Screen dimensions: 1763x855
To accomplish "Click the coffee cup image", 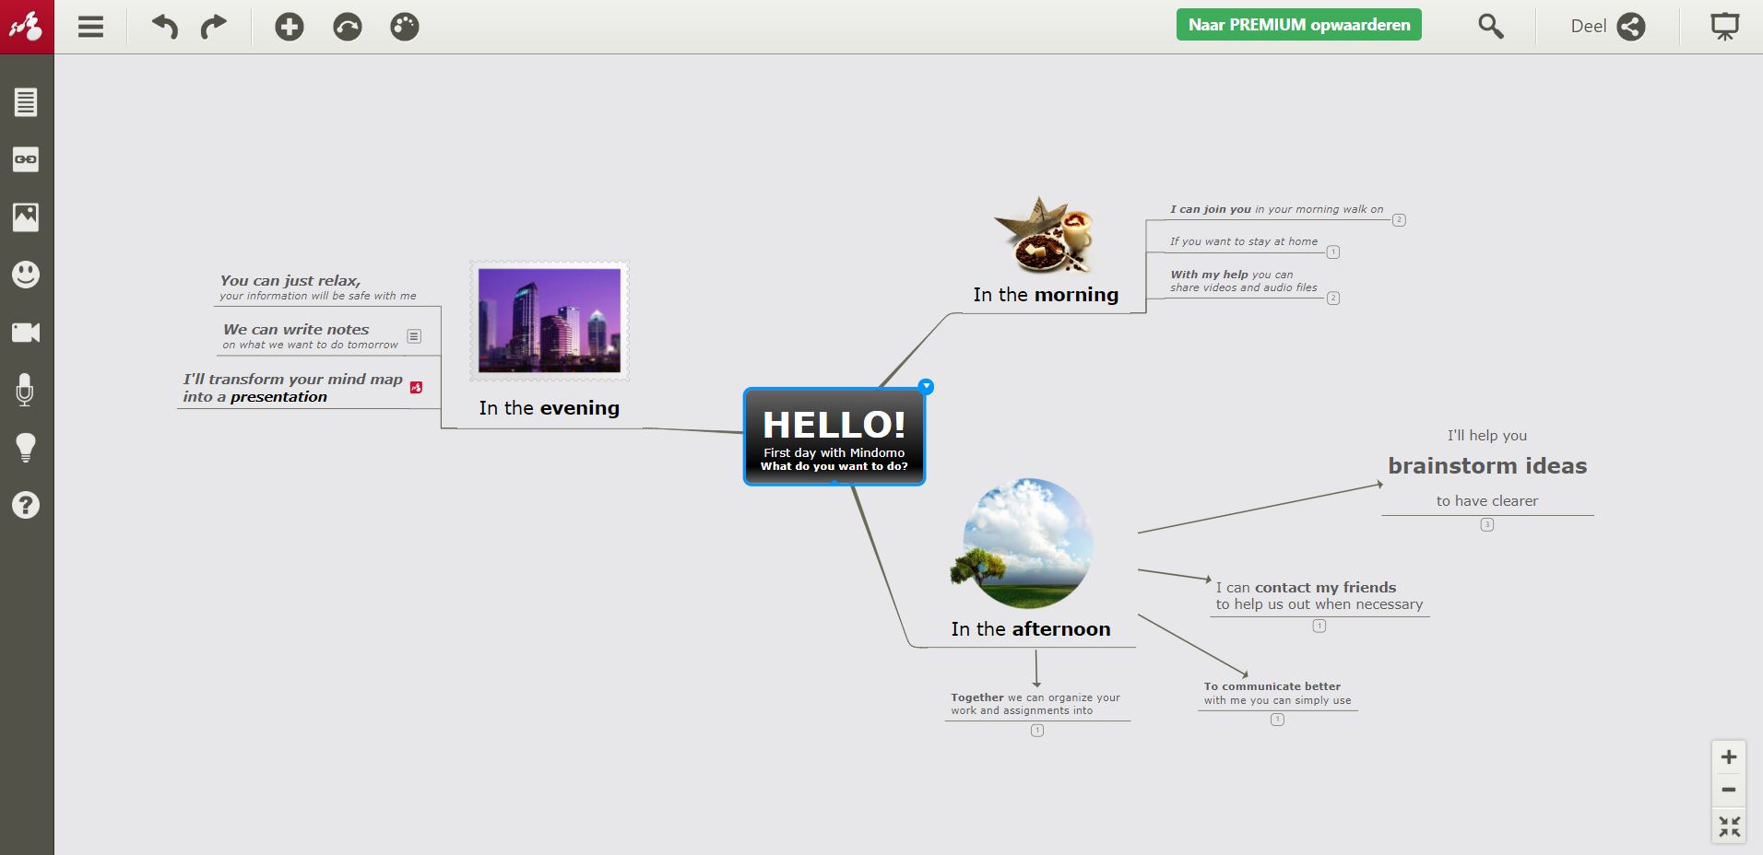I will pos(1044,235).
